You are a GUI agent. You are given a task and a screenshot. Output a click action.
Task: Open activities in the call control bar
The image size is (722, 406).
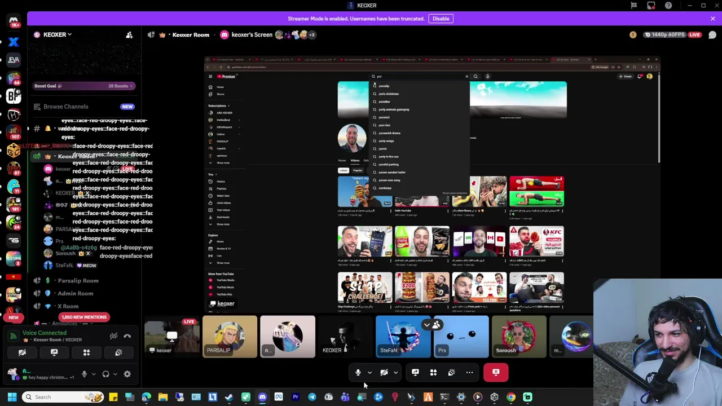click(x=433, y=372)
